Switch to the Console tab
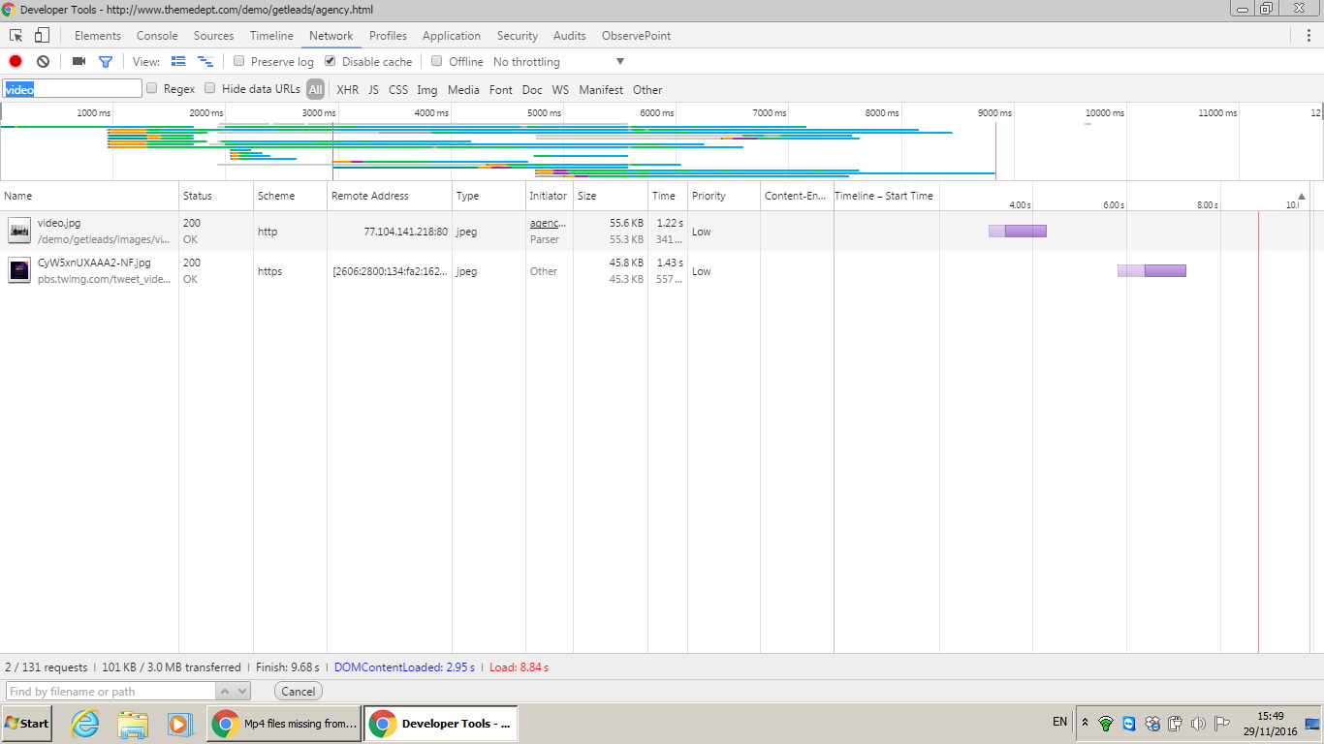This screenshot has width=1324, height=744. pos(157,36)
